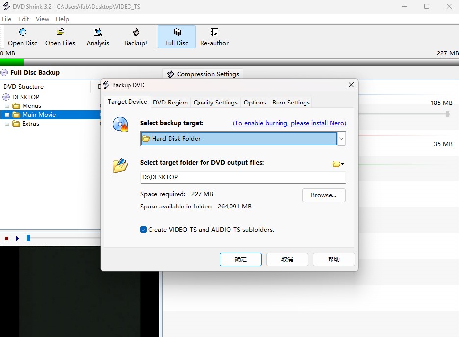Screen dimensions: 459x337
Task: Click the D:\DESKTOP output path field
Action: (x=243, y=177)
